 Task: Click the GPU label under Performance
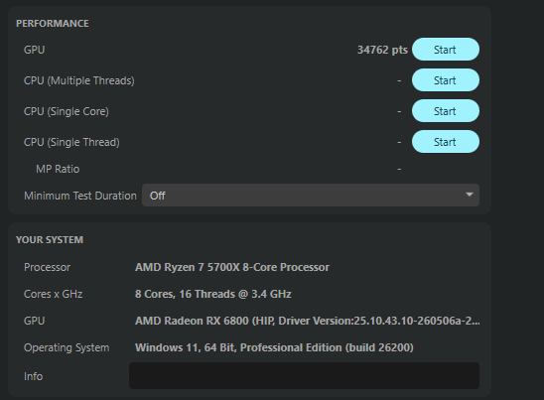tap(34, 50)
